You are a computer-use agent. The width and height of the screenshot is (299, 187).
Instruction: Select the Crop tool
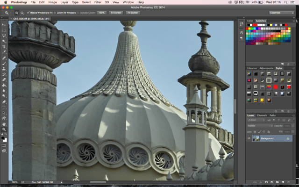(4, 47)
